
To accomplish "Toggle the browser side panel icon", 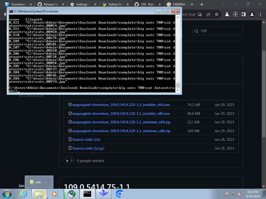I will point(244,15).
